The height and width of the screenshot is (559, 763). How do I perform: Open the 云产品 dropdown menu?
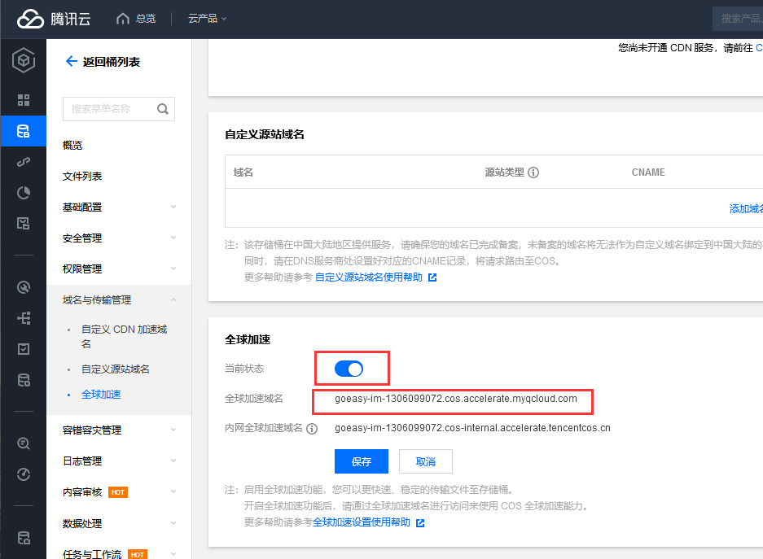208,19
